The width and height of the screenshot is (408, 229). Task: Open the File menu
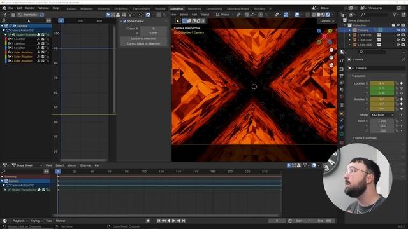tap(11, 8)
